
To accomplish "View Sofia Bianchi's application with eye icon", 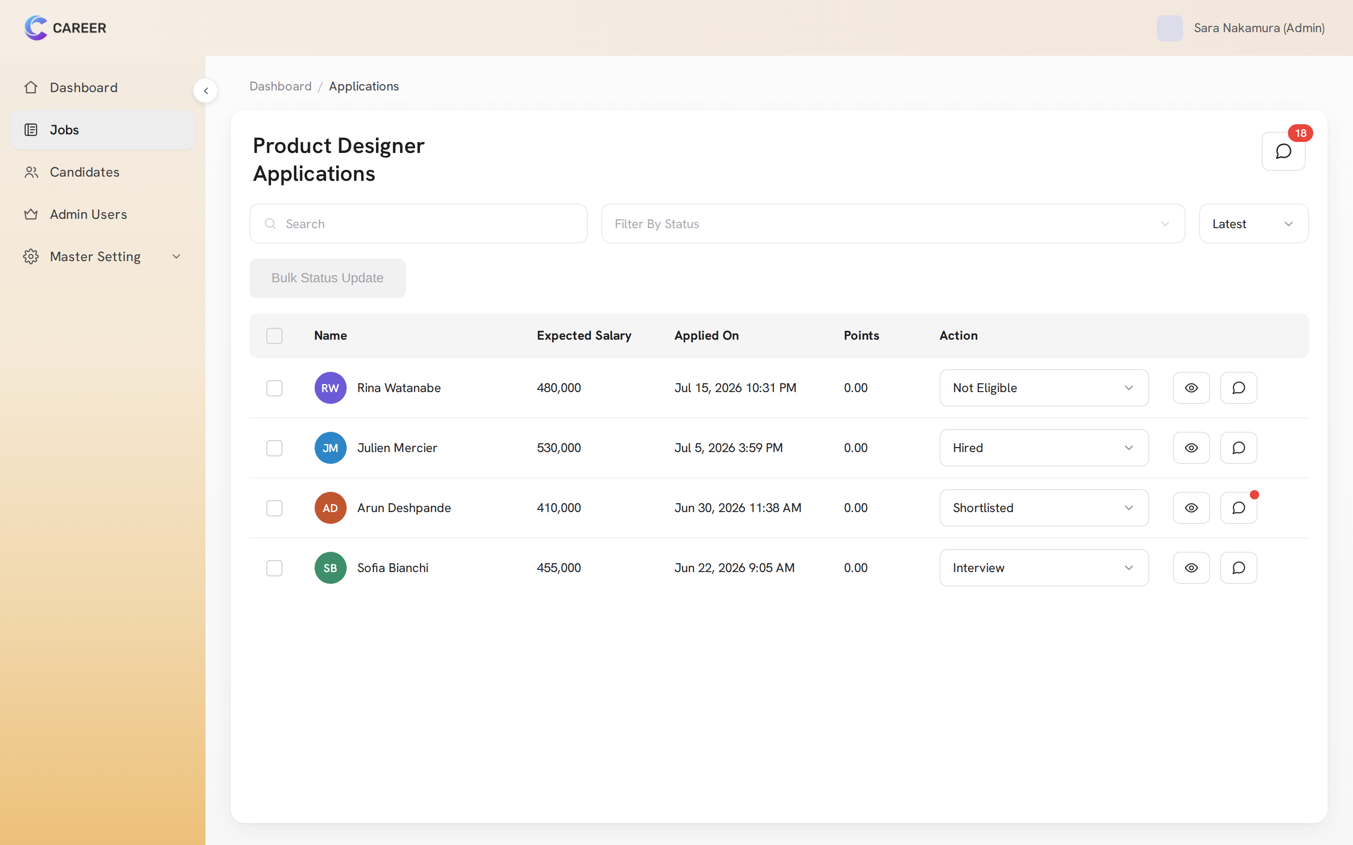I will 1191,568.
